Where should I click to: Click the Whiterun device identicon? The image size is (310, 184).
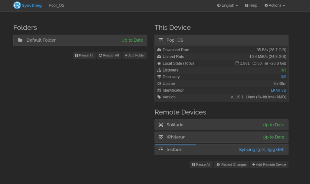click(x=161, y=137)
